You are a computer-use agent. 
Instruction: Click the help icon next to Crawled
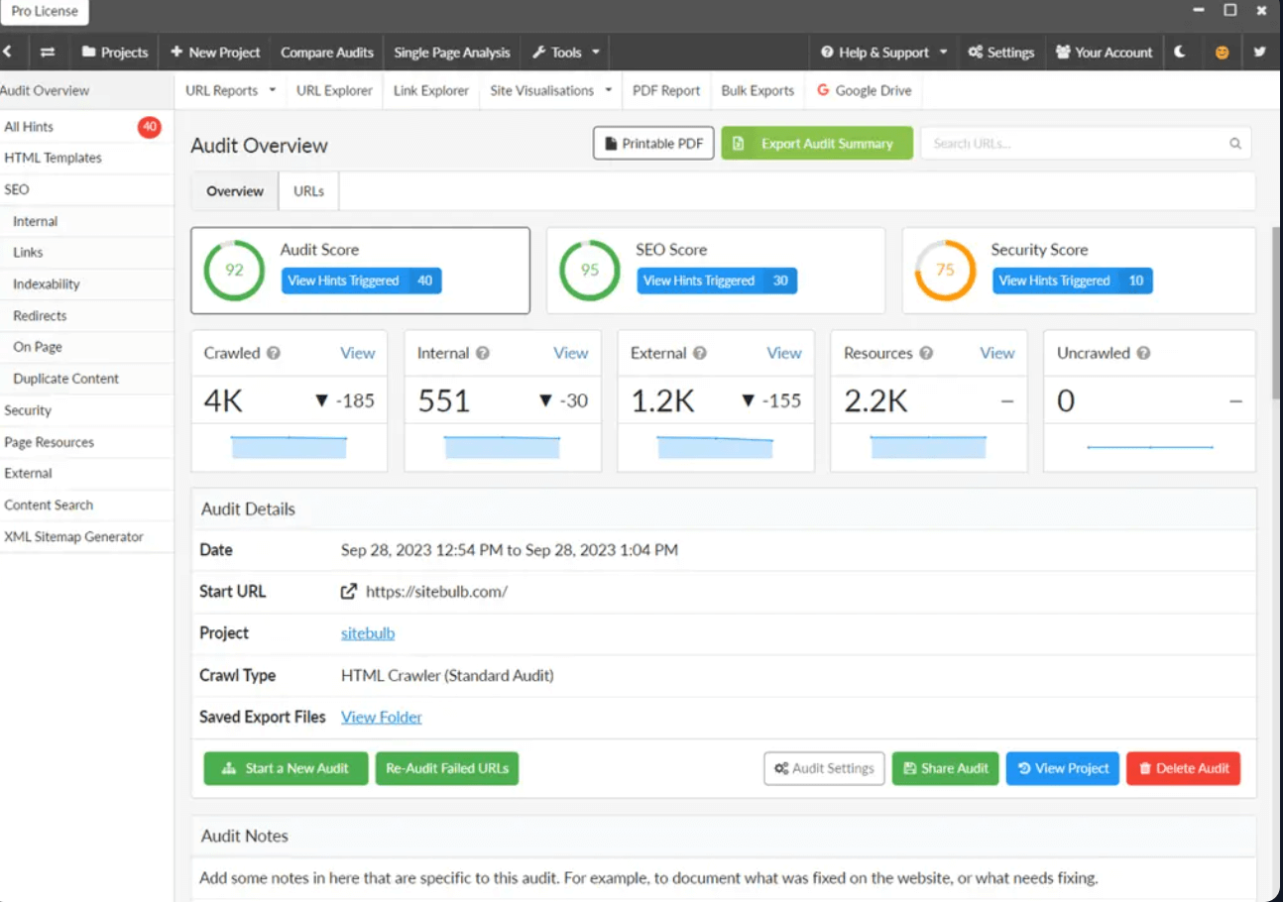[x=274, y=353]
